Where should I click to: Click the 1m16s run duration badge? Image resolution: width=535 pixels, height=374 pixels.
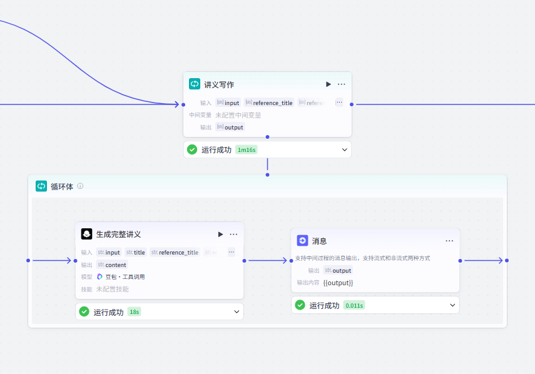pyautogui.click(x=247, y=150)
